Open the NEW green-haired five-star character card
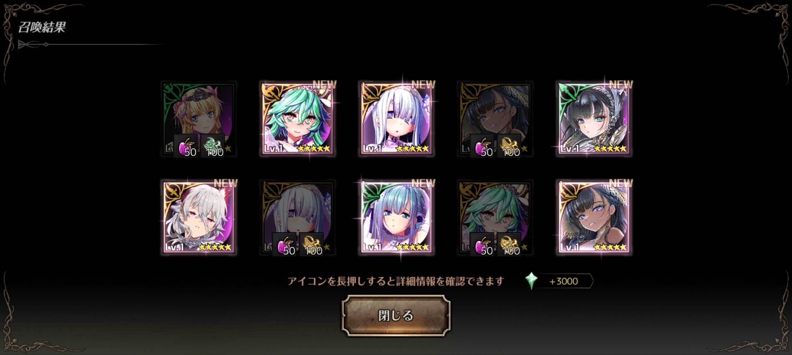This screenshot has width=792, height=355. pyautogui.click(x=298, y=118)
